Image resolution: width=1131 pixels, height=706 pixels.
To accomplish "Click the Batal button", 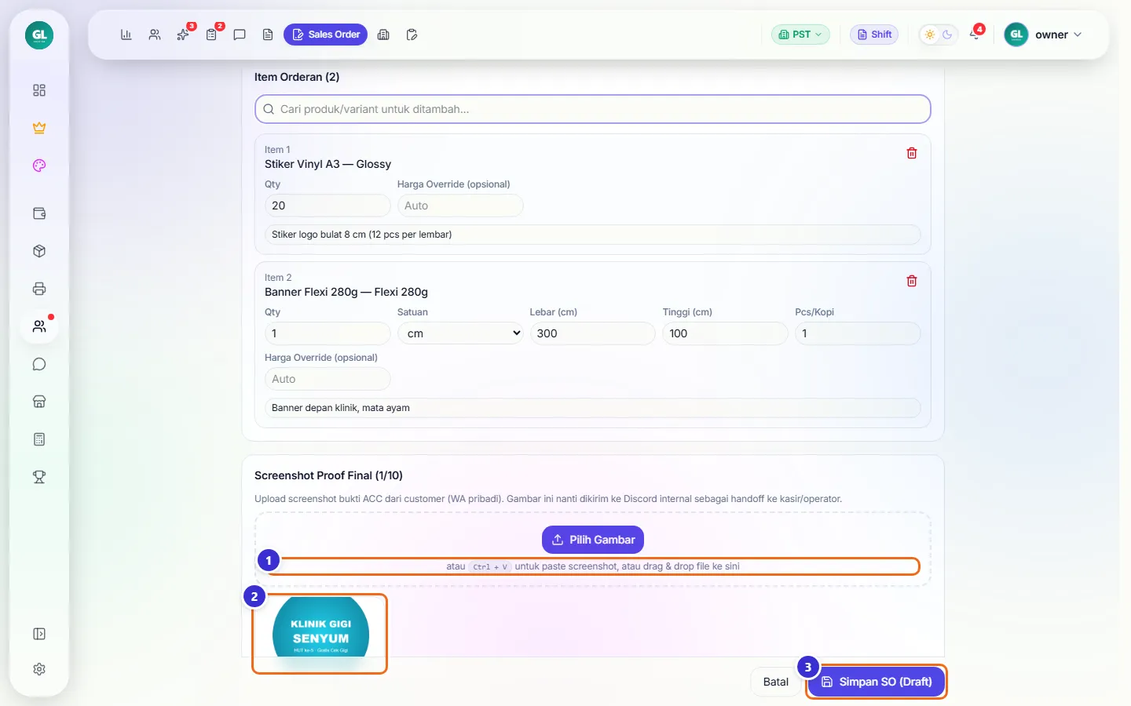I will click(775, 682).
